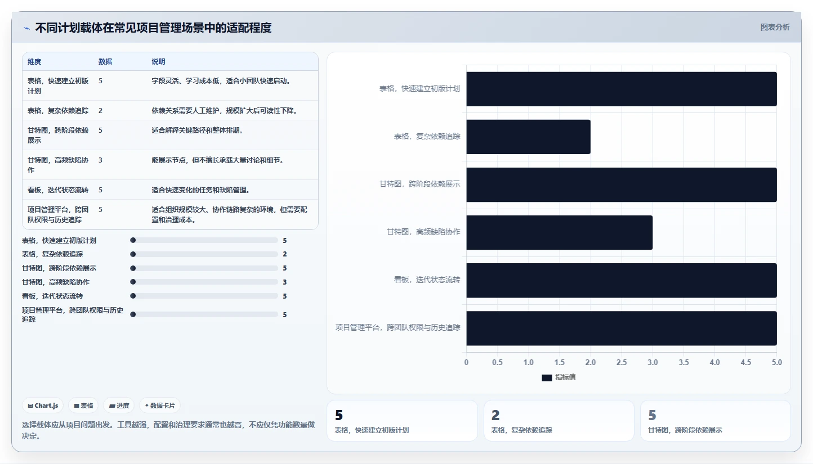Click progress bar for 看板，迭代状态流转
Image resolution: width=813 pixels, height=464 pixels.
(x=204, y=296)
